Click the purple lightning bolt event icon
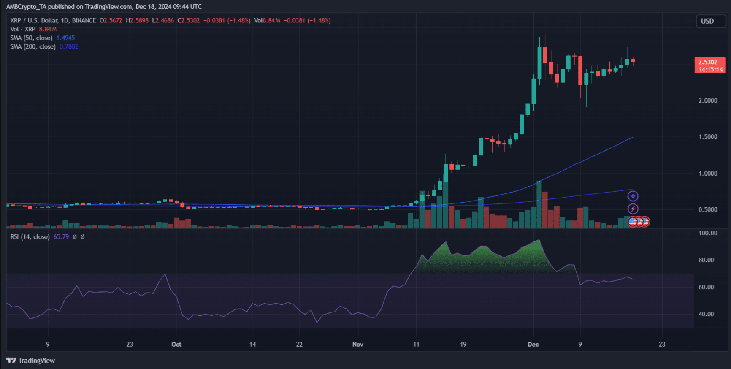The height and width of the screenshot is (369, 731). [x=633, y=209]
